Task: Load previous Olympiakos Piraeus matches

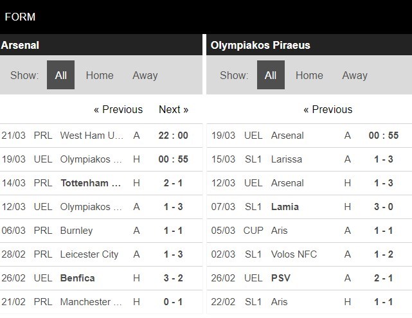Action: point(328,109)
